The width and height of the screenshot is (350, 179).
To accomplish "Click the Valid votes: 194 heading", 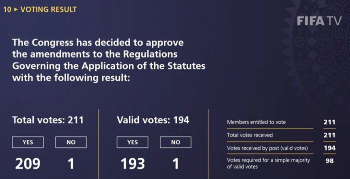I will [153, 120].
